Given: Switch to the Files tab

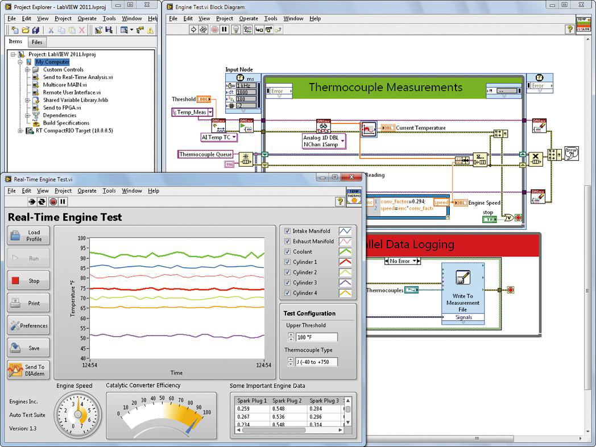Looking at the screenshot, I should pos(37,42).
